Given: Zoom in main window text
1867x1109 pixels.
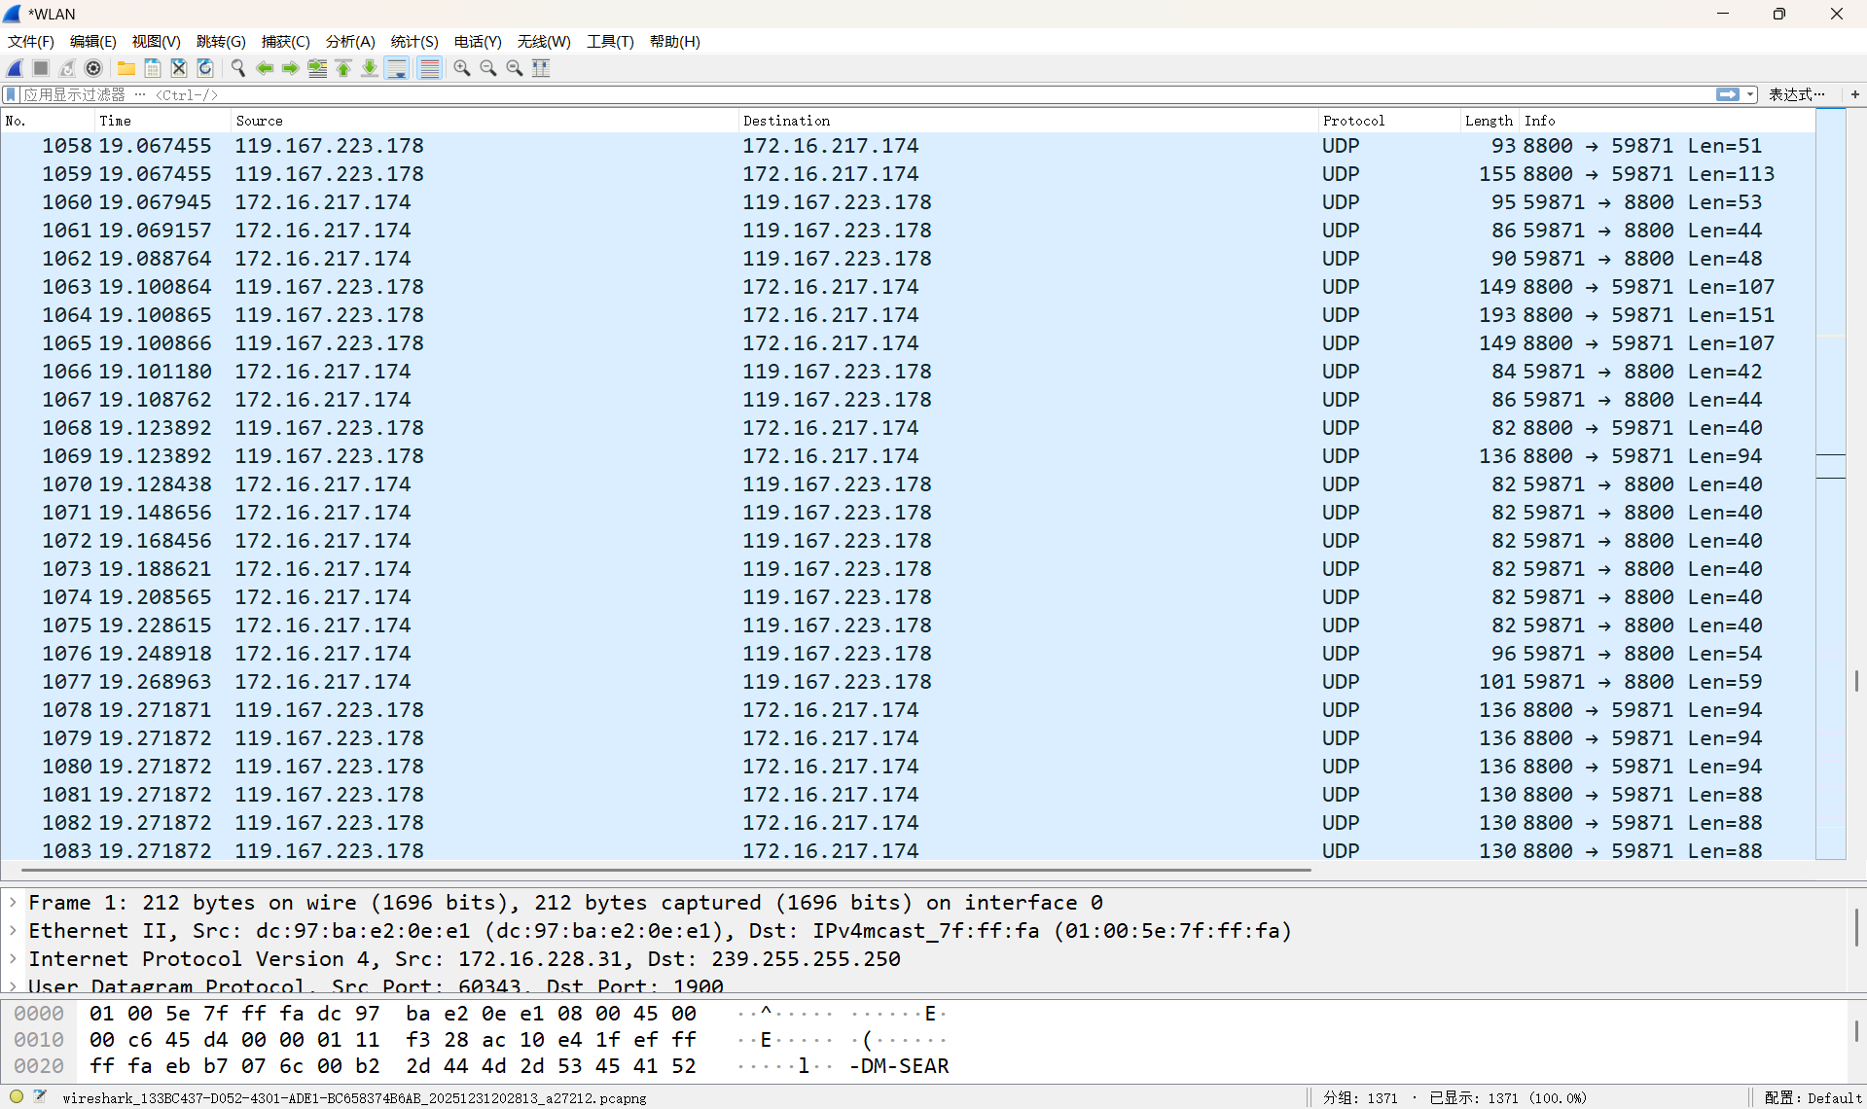Looking at the screenshot, I should pyautogui.click(x=462, y=68).
